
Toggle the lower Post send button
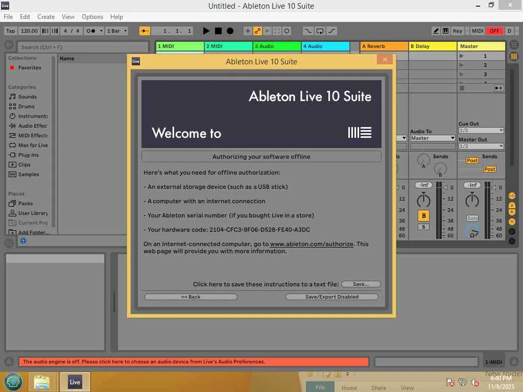coord(489,169)
